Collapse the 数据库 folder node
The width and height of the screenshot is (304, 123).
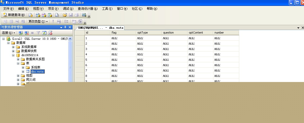tap(8, 43)
